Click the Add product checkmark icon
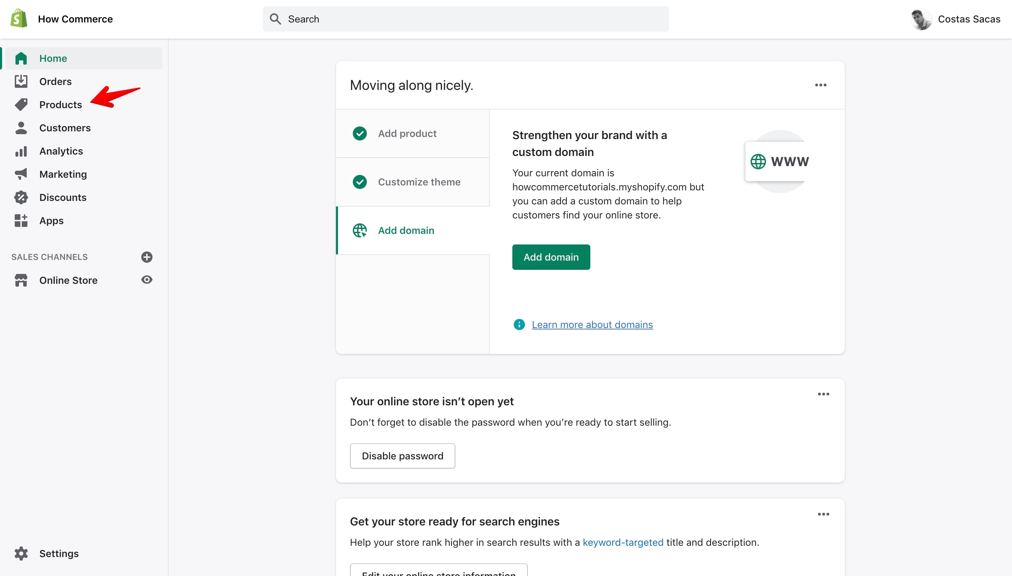Viewport: 1012px width, 576px height. [360, 133]
